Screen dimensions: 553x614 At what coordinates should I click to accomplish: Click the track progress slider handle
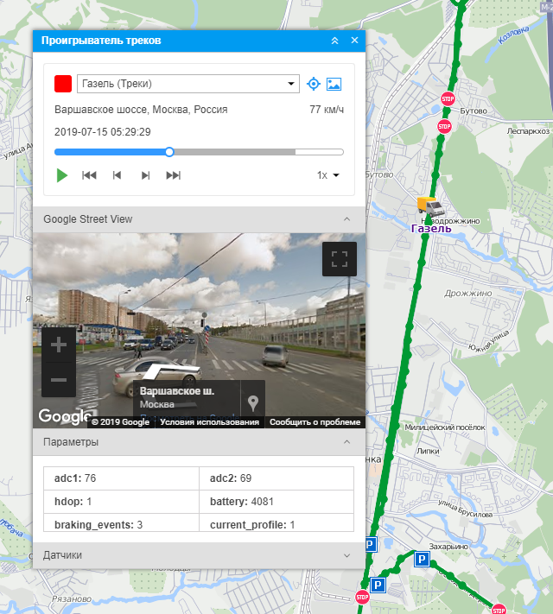click(x=169, y=152)
